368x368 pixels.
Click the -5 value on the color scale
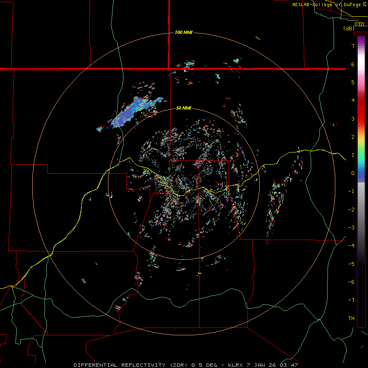(351, 264)
